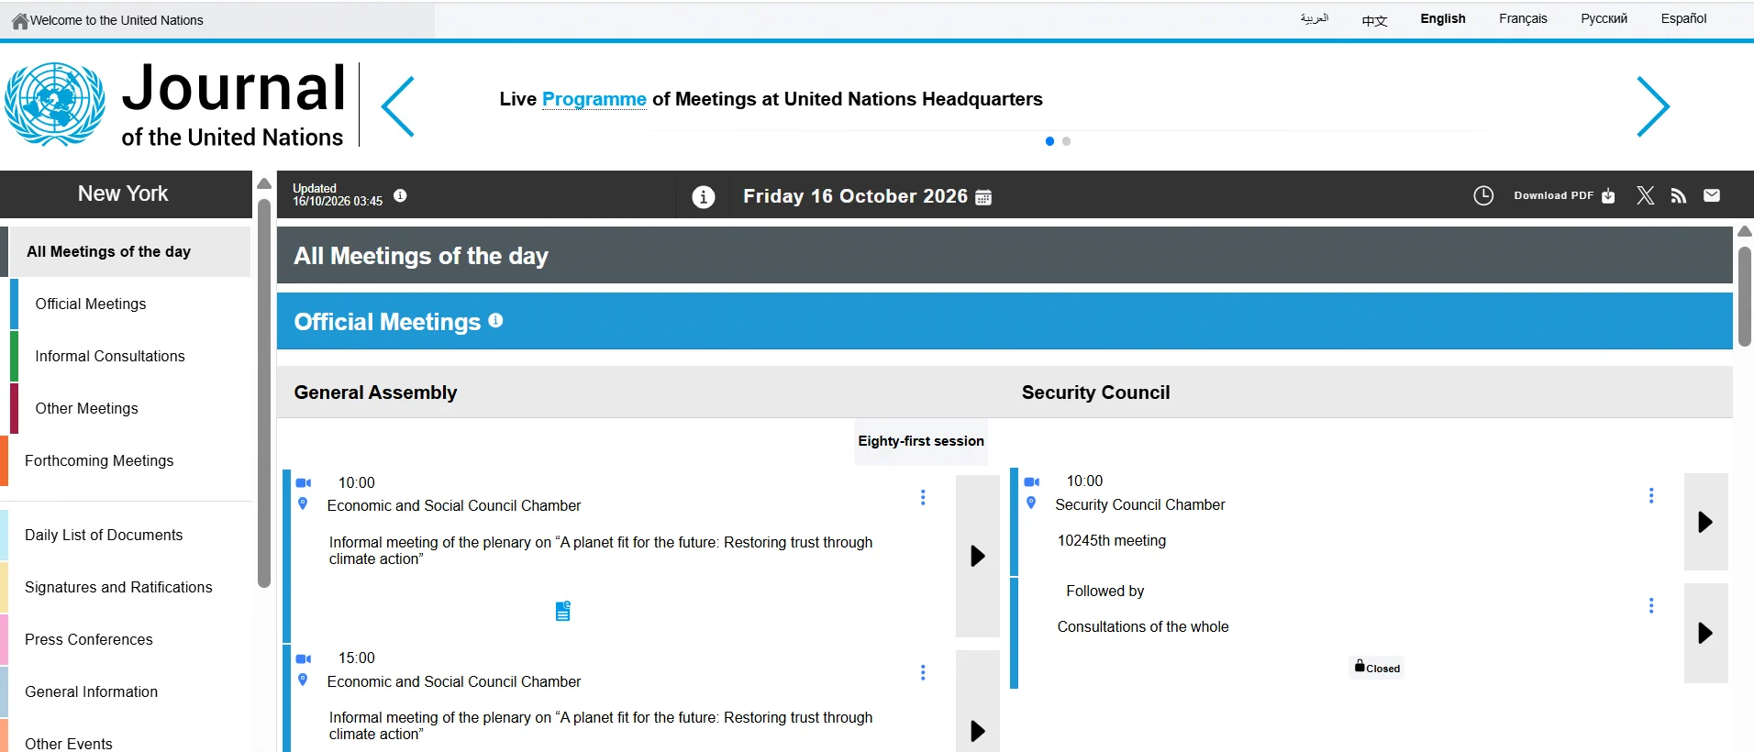Click location pin for Security Council Chamber
This screenshot has width=1754, height=752.
tap(1031, 503)
